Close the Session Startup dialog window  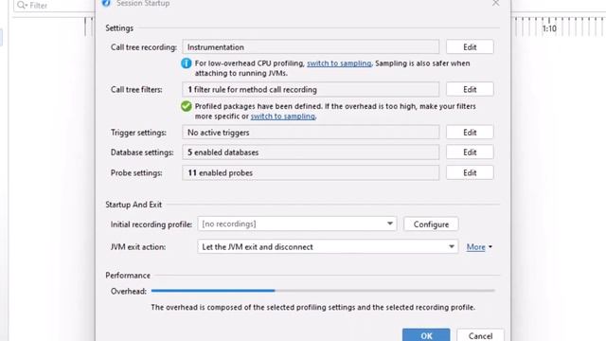[x=495, y=4]
